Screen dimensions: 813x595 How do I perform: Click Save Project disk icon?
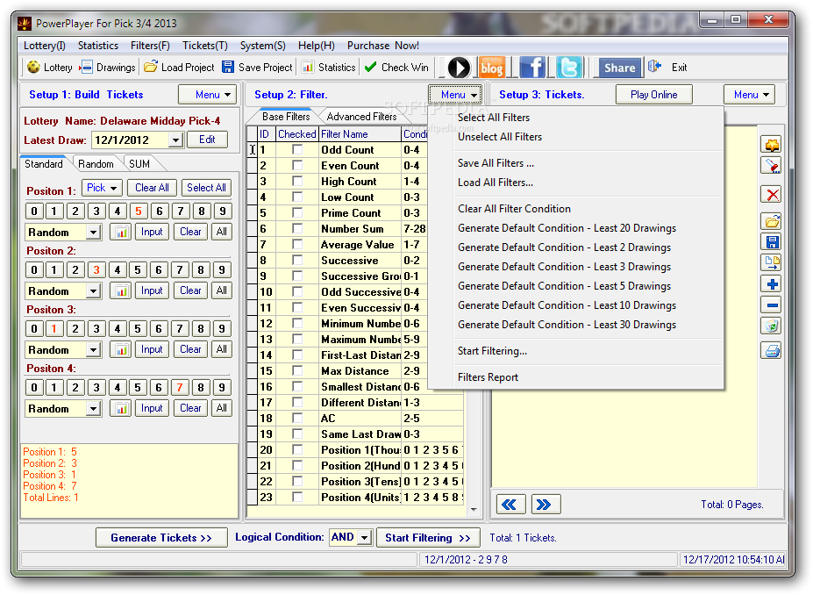pos(228,67)
